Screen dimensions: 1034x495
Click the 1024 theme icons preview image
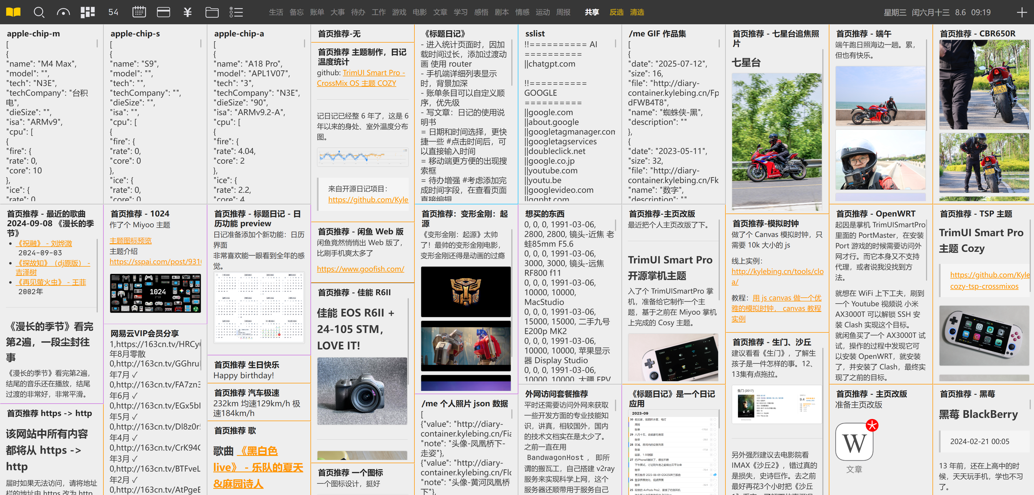[x=155, y=293]
